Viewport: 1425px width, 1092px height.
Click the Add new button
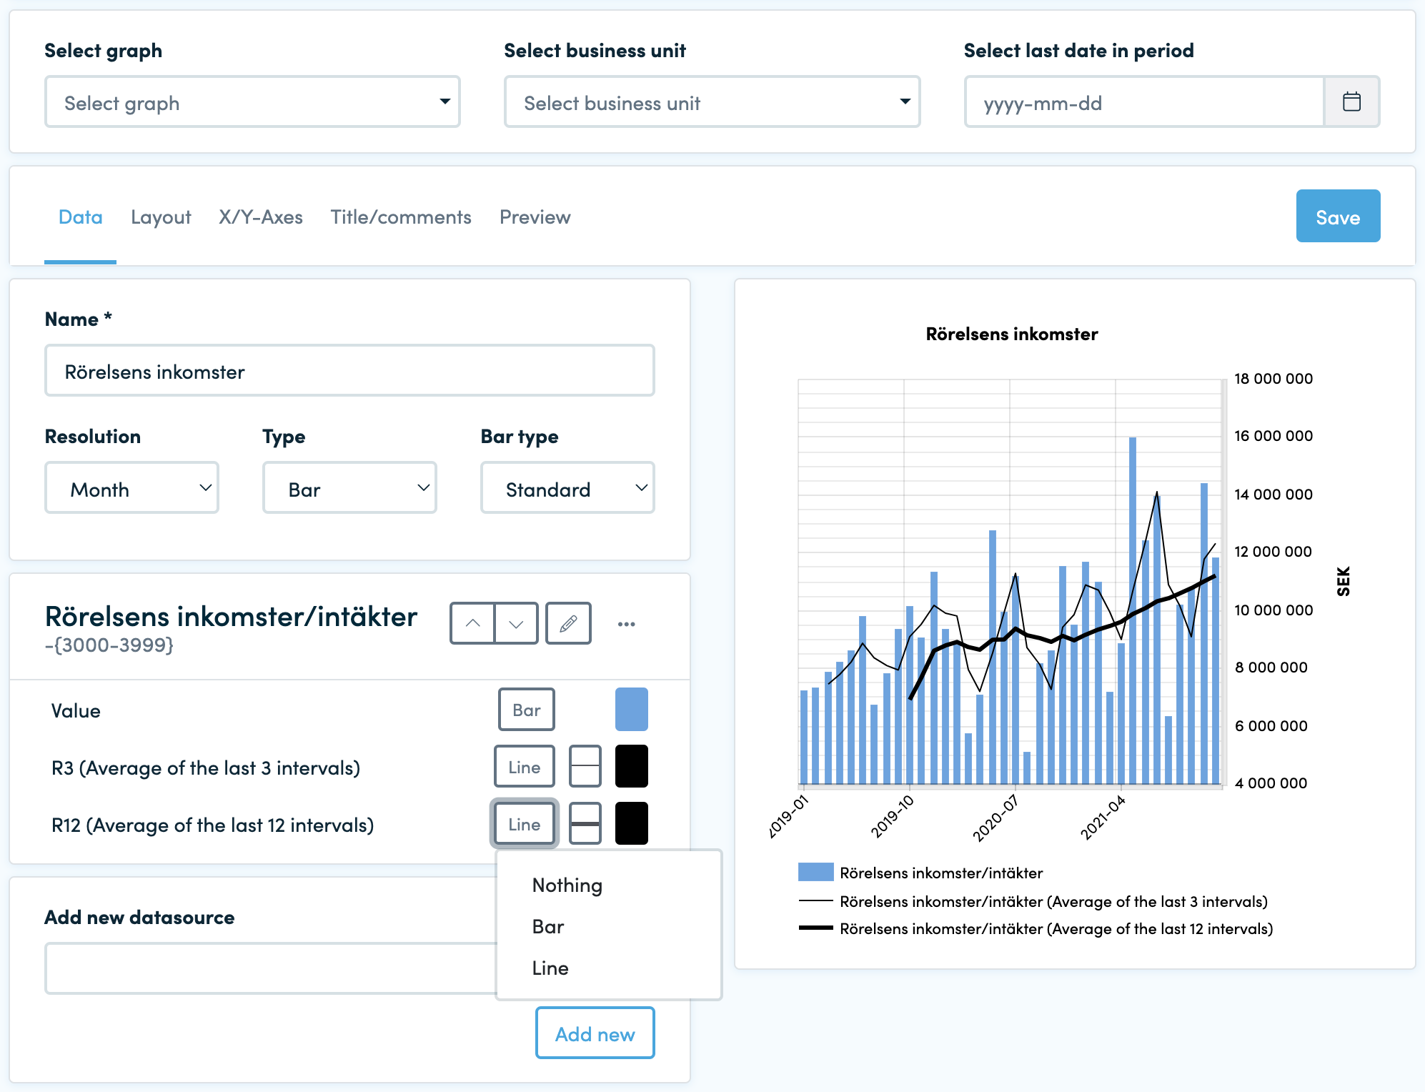(x=595, y=1033)
